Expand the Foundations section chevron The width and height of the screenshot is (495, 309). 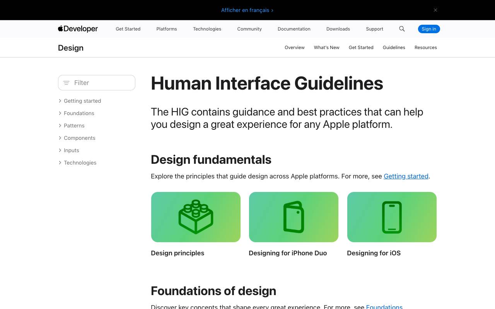click(60, 113)
